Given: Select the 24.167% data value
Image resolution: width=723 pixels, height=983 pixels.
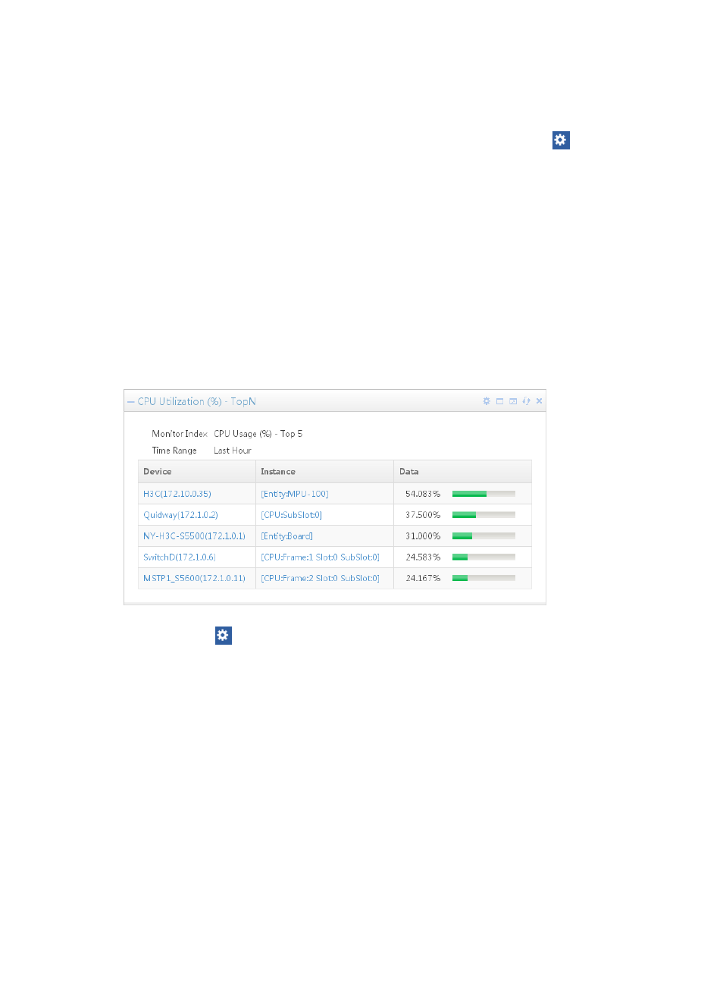Looking at the screenshot, I should pos(423,579).
